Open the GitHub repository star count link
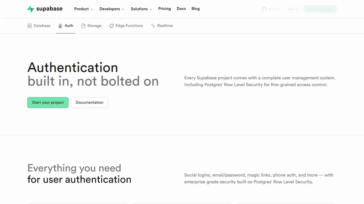Viewport: 364px width, 204px height. (x=270, y=9)
